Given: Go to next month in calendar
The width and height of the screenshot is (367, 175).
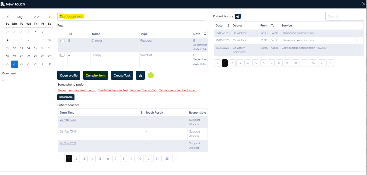Looking at the screenshot, I should click(x=49, y=17).
